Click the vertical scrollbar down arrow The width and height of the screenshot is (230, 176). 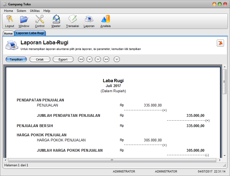pyautogui.click(x=225, y=155)
